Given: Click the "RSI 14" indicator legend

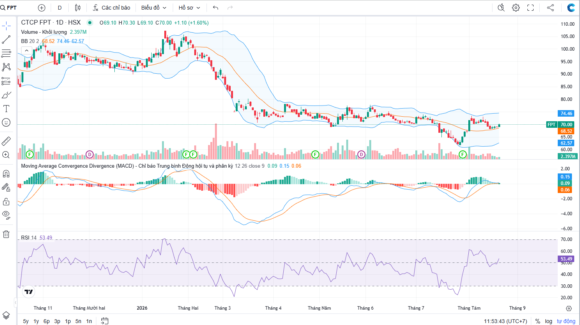Looking at the screenshot, I should pos(29,238).
